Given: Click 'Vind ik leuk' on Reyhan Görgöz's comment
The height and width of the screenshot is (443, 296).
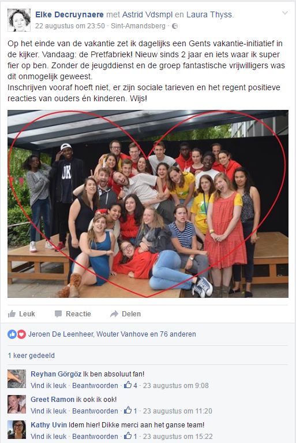Looking at the screenshot, I should coord(48,385).
